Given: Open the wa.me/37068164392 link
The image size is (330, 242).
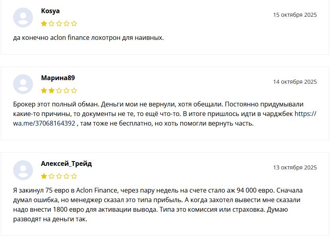Looking at the screenshot, I should point(44,124).
